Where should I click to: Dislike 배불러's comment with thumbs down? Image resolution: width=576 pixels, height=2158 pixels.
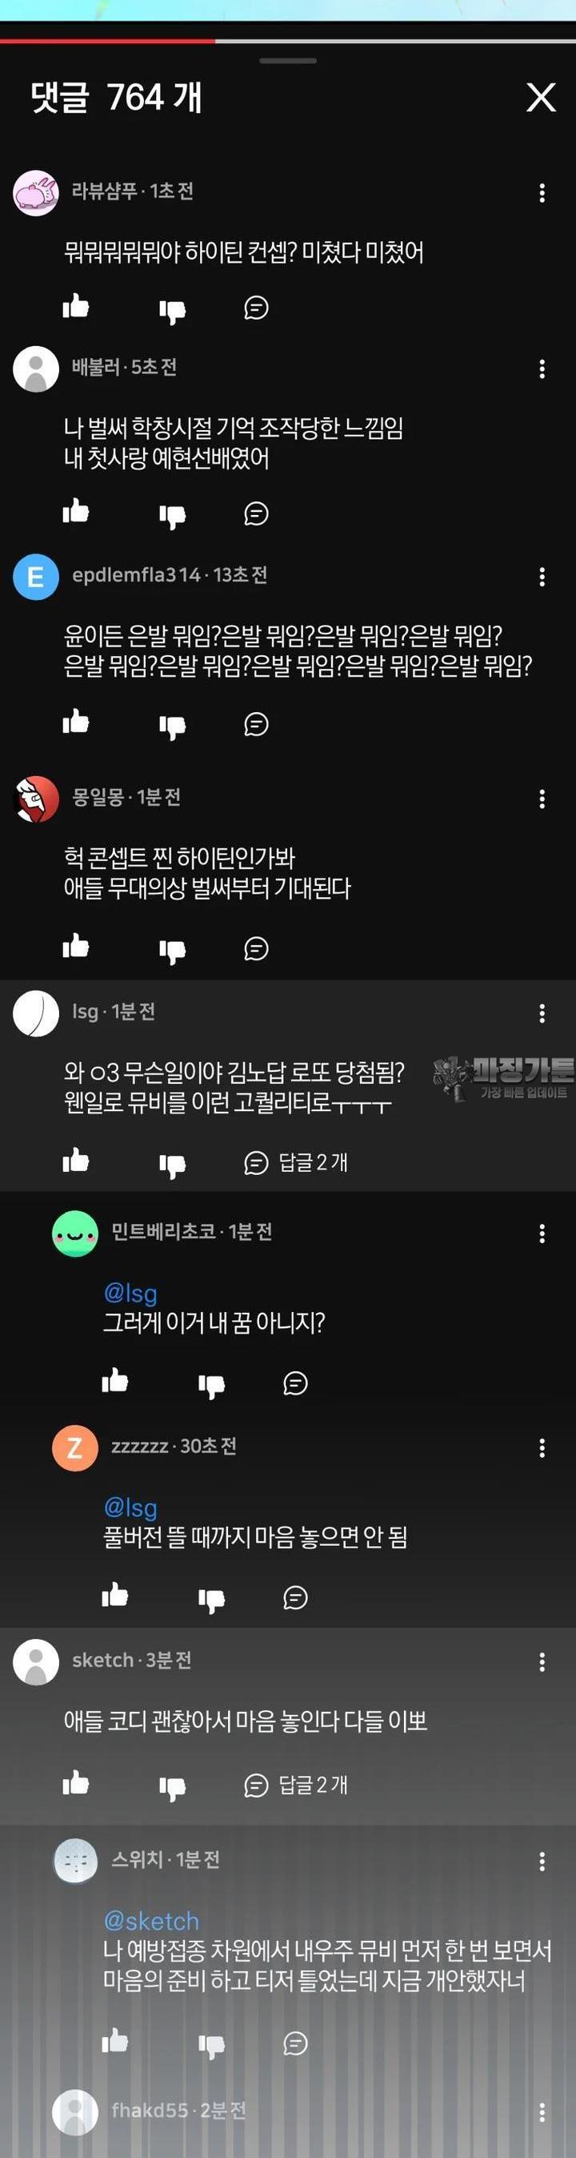point(173,516)
